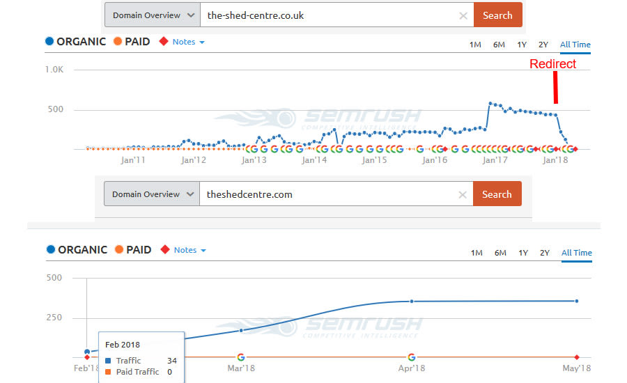The image size is (627, 383).
Task: Click Google update icon at Mar'18
Action: click(241, 357)
